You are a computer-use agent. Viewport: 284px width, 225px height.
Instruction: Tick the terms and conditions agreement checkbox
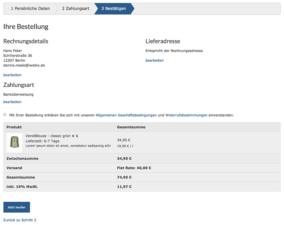[x=5, y=115]
